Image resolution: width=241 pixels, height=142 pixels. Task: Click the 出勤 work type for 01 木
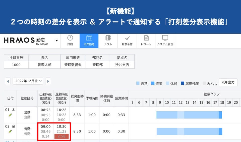(27, 113)
